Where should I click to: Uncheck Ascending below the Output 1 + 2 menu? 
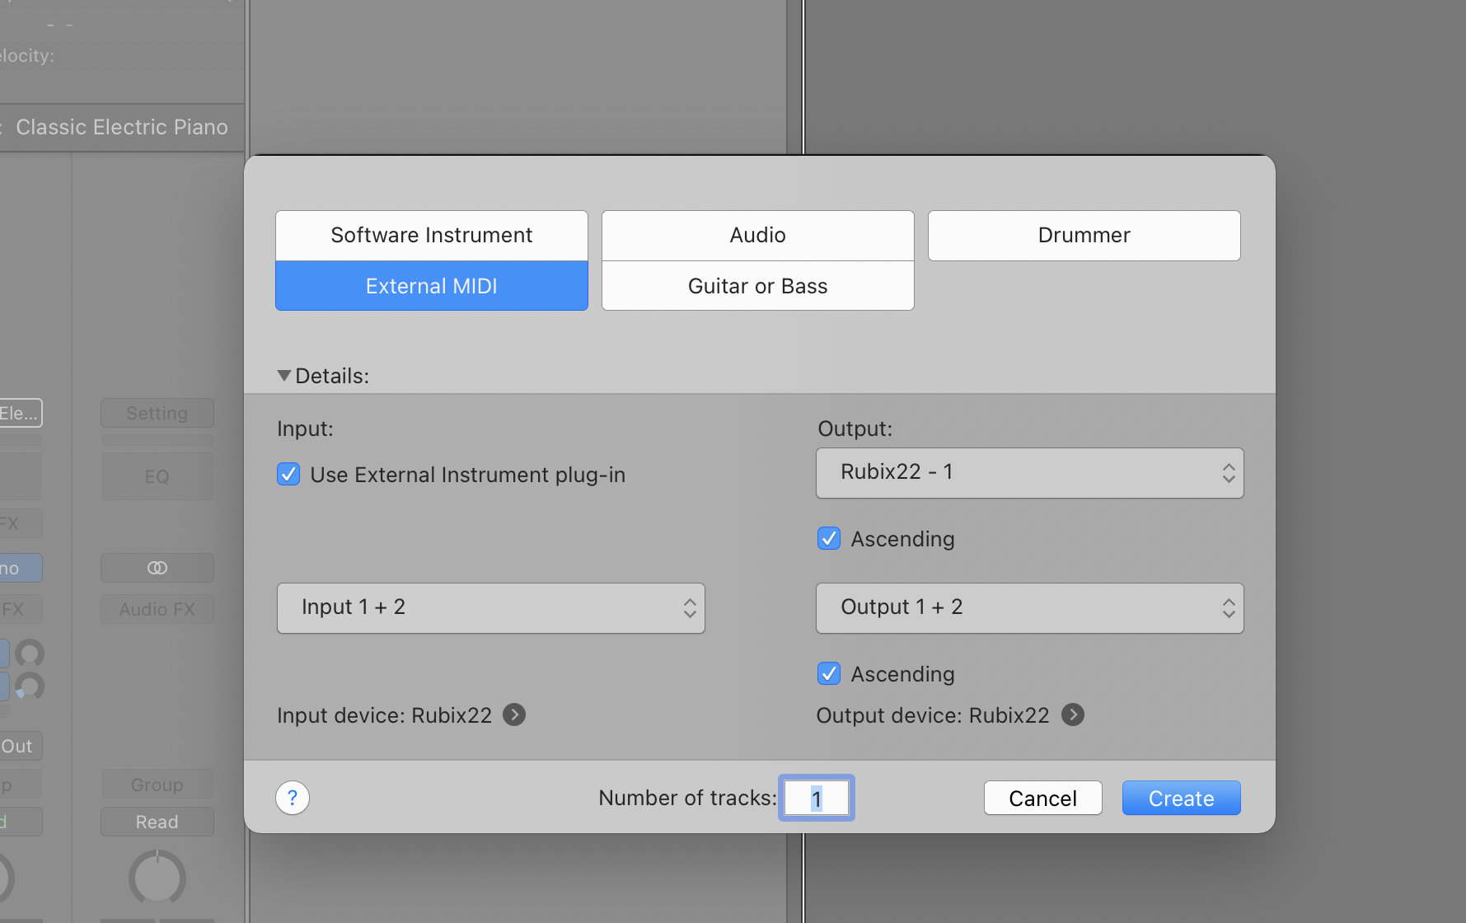(x=829, y=674)
